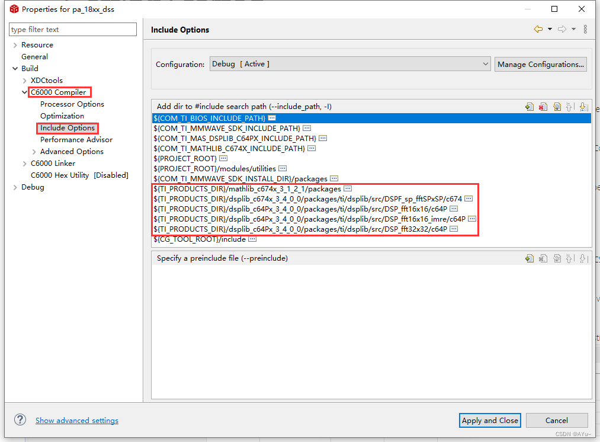The image size is (600, 442).
Task: Expand the Resource tree node
Action: [x=15, y=45]
